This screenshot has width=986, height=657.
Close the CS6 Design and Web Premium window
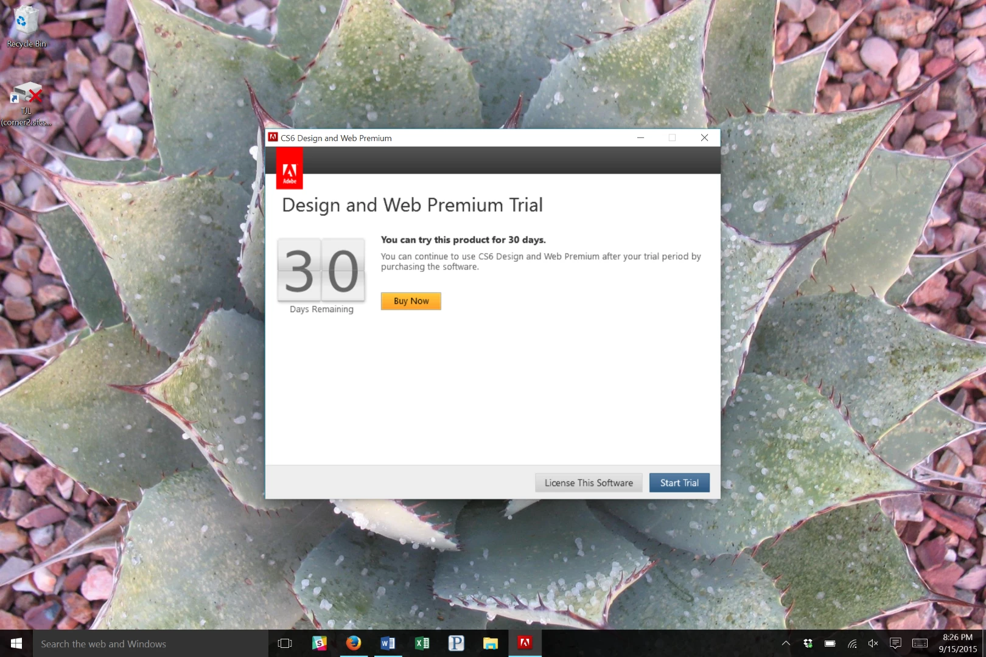click(x=704, y=137)
